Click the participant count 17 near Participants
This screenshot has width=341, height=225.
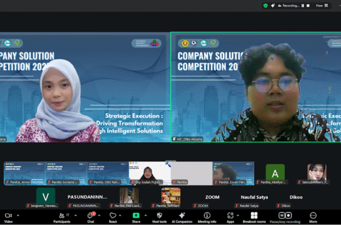click(68, 215)
